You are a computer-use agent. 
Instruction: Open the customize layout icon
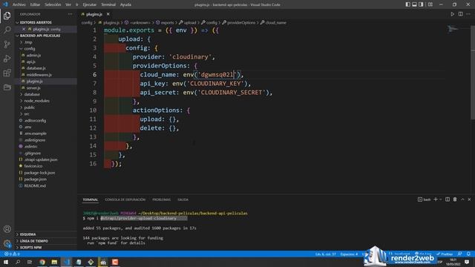(x=430, y=4)
